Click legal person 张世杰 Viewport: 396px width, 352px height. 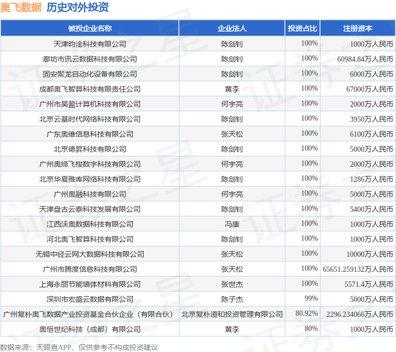tap(232, 284)
